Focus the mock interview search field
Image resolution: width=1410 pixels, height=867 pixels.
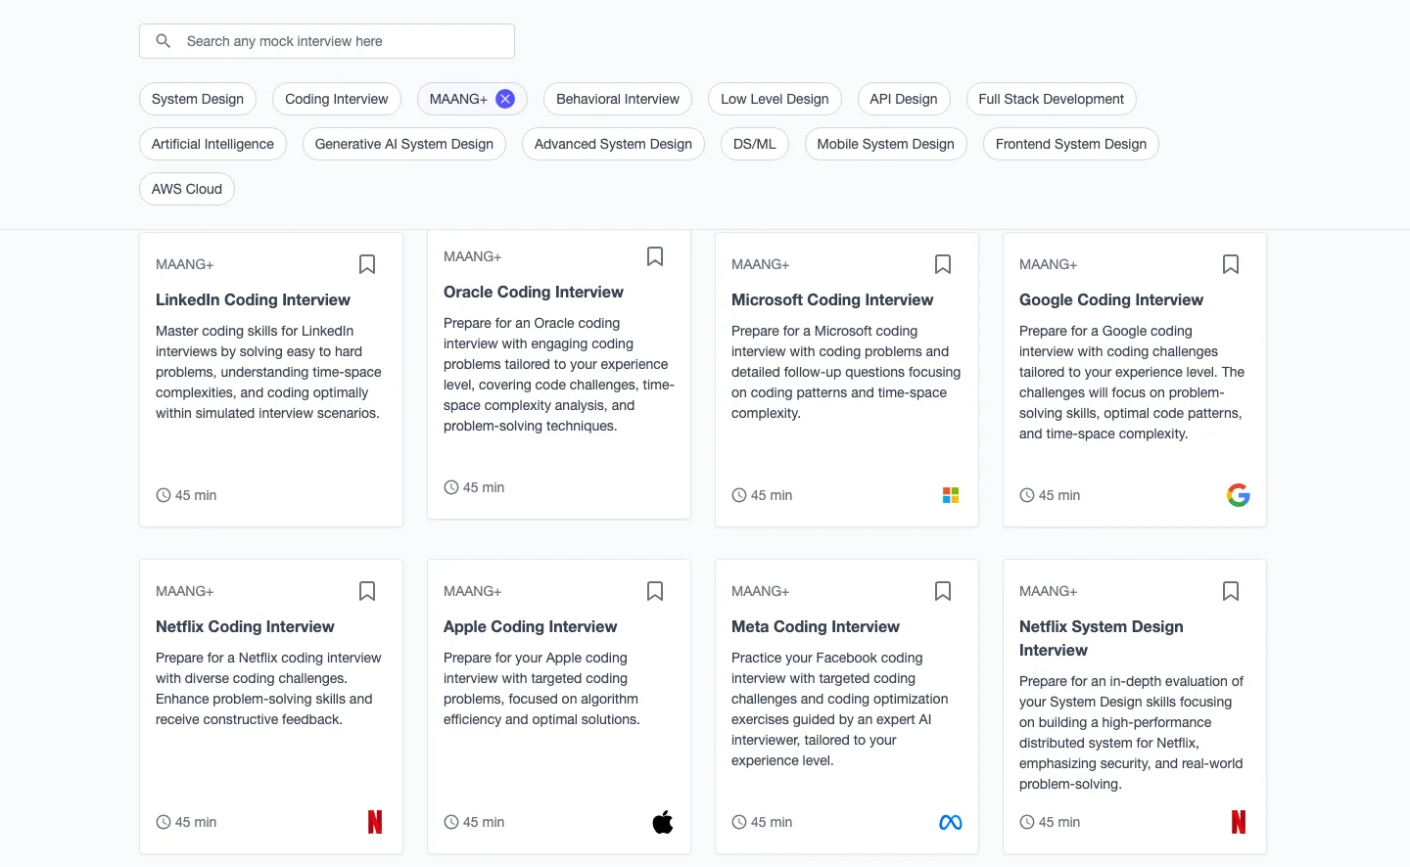pyautogui.click(x=327, y=41)
